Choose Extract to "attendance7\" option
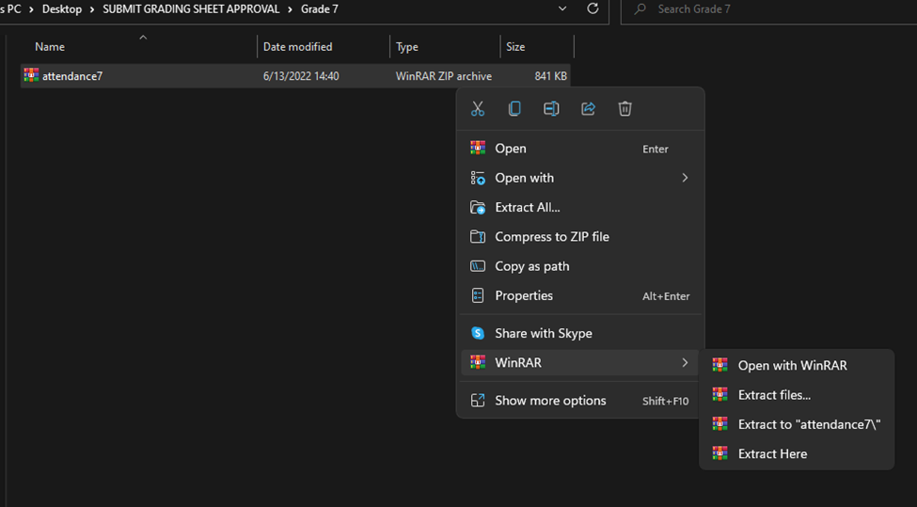 808,424
